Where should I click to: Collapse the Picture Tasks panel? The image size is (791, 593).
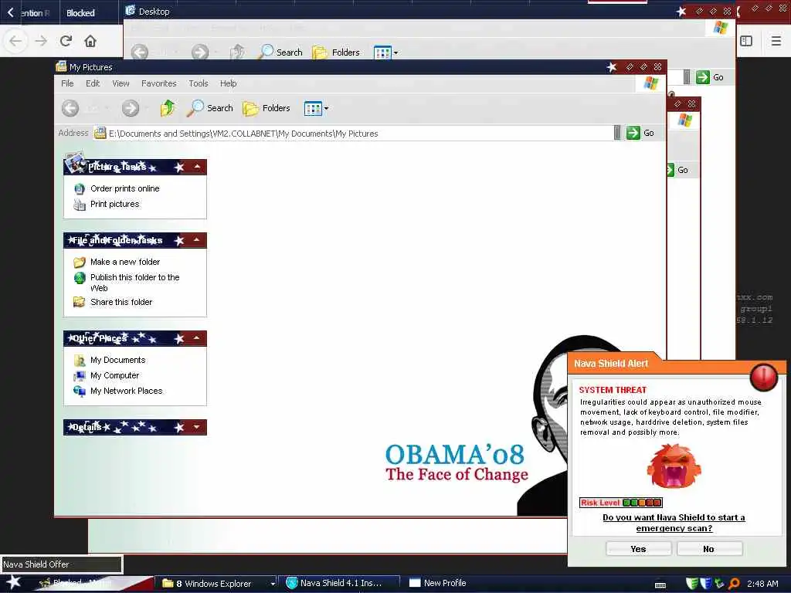coord(197,167)
